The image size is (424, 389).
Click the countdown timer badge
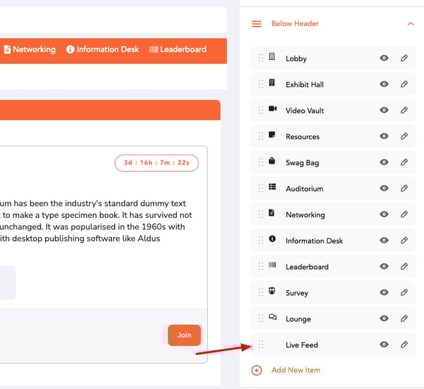(x=156, y=163)
